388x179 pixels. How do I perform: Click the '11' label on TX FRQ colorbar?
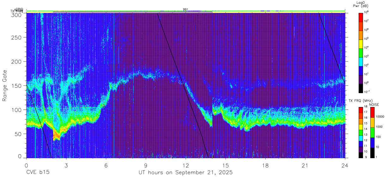coord(366,146)
